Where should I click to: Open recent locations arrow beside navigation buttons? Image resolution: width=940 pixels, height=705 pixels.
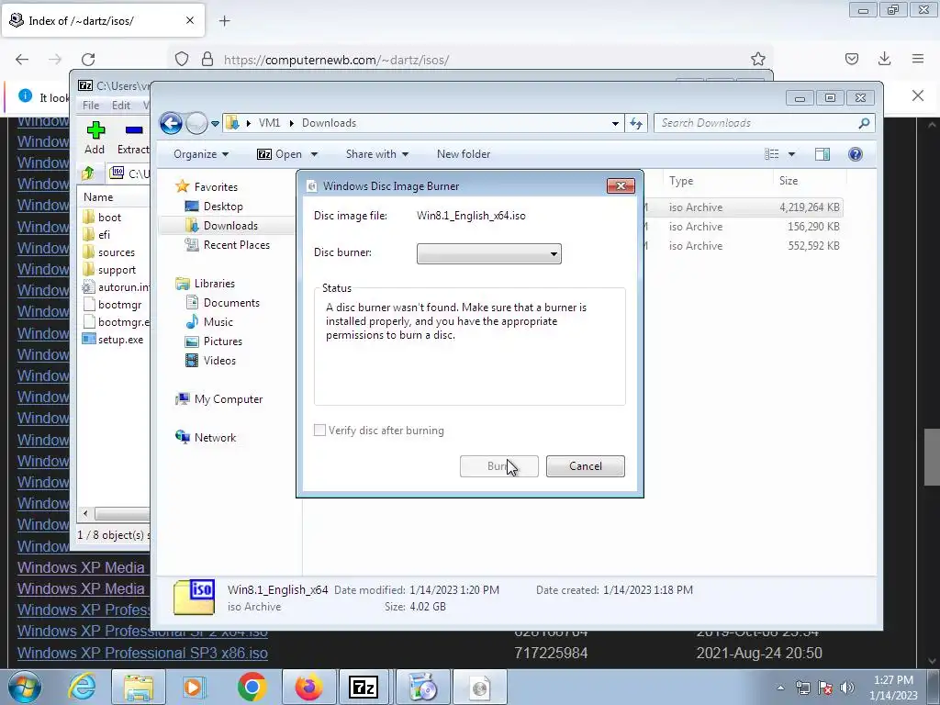[x=215, y=124]
